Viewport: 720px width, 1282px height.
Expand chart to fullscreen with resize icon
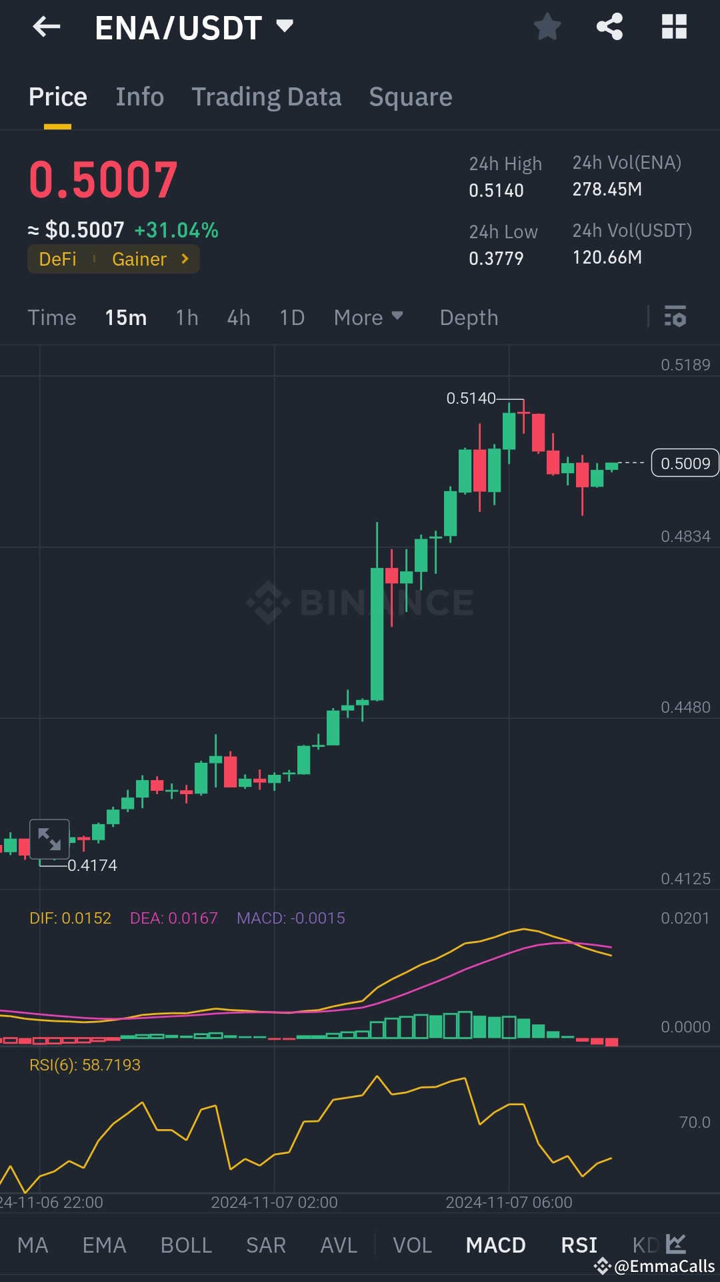pyautogui.click(x=50, y=838)
